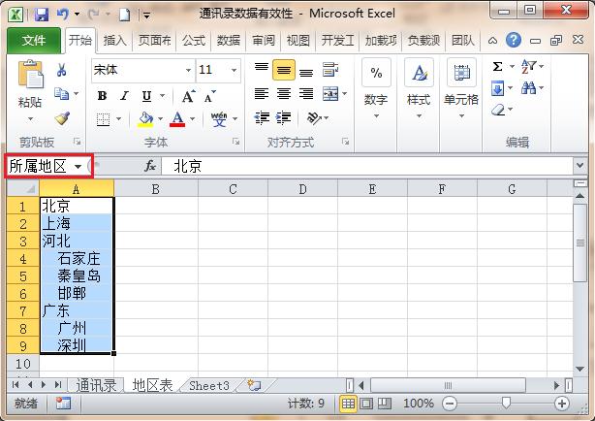Click the Undo arrow icon

[x=63, y=15]
